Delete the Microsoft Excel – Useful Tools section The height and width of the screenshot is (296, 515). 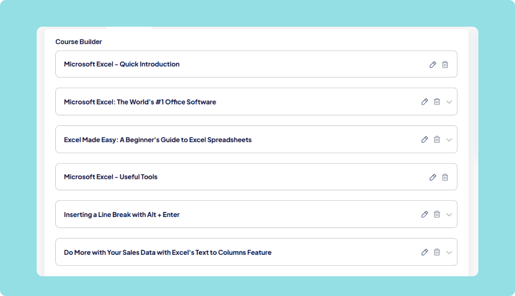445,177
